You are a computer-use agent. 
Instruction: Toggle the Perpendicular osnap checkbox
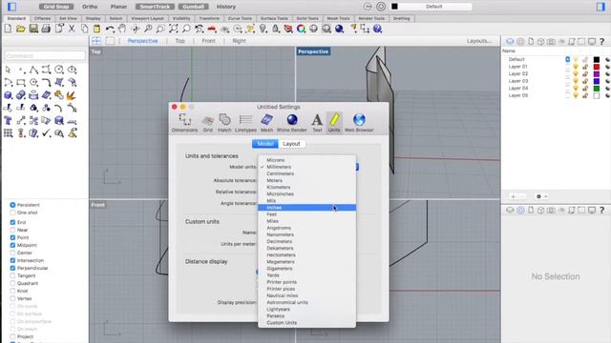coord(12,268)
